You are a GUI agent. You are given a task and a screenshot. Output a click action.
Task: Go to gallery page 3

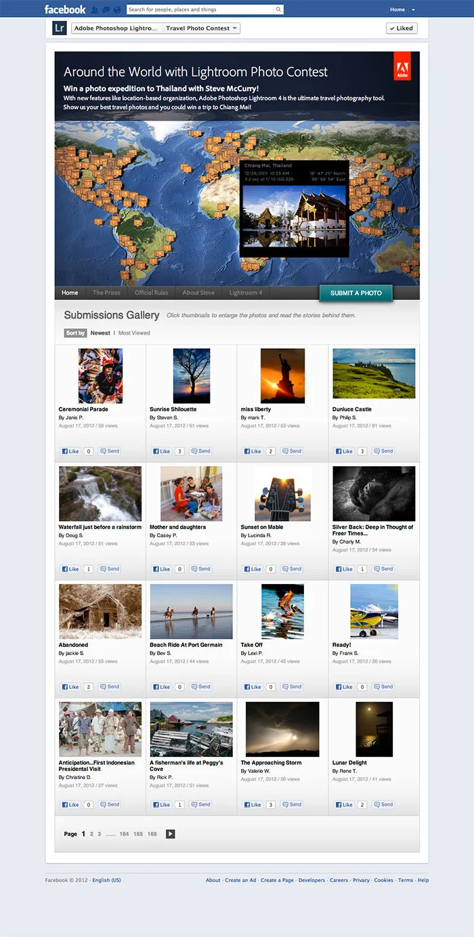coord(99,834)
